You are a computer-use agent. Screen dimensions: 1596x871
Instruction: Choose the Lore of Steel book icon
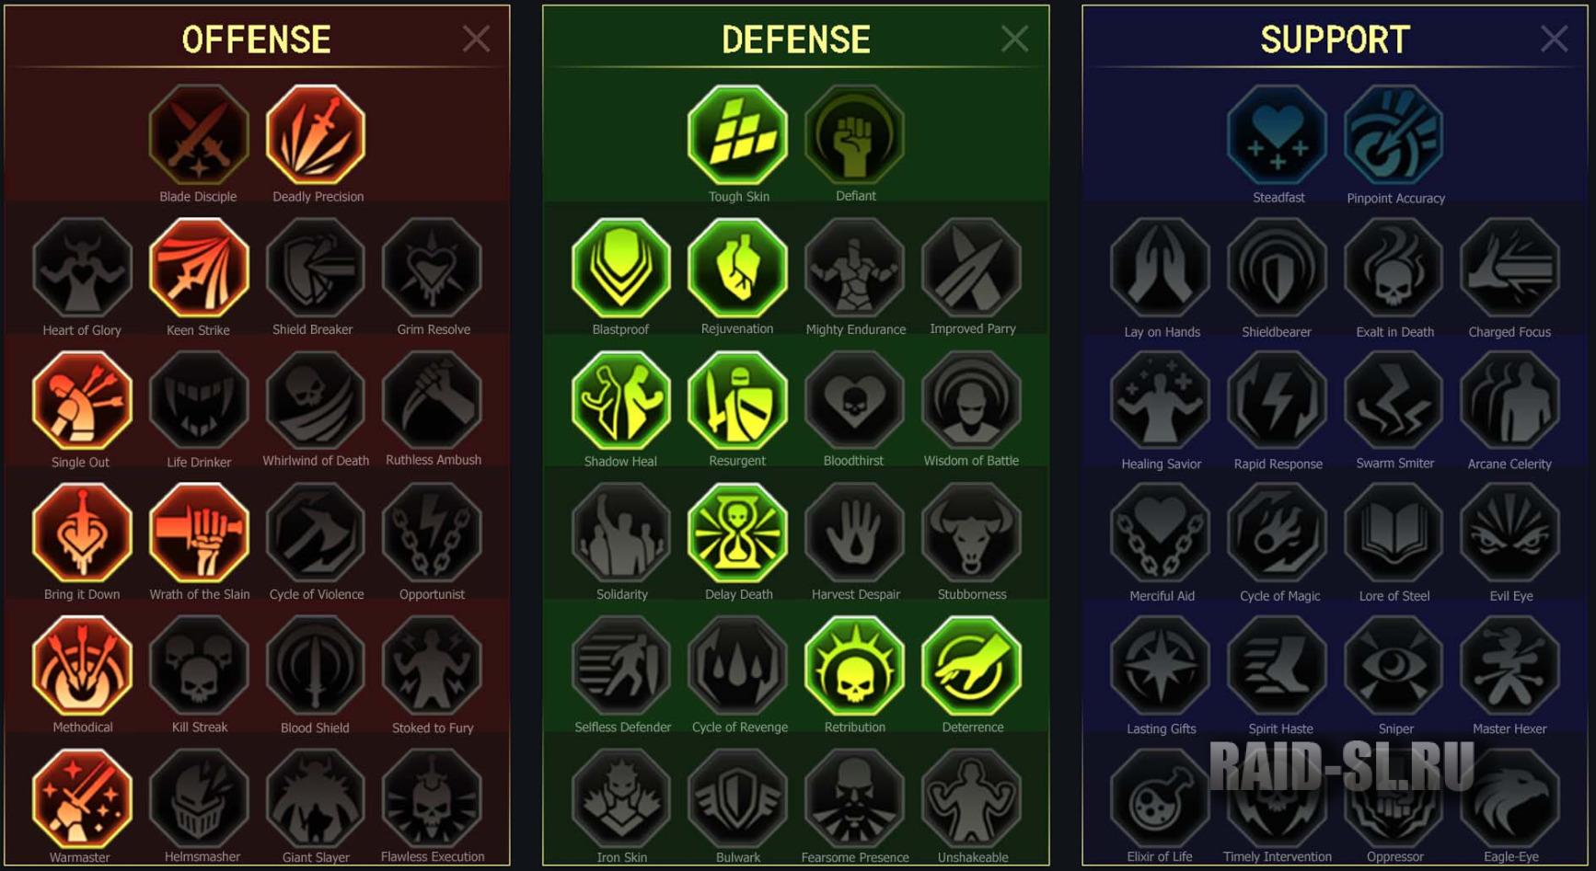(1394, 533)
